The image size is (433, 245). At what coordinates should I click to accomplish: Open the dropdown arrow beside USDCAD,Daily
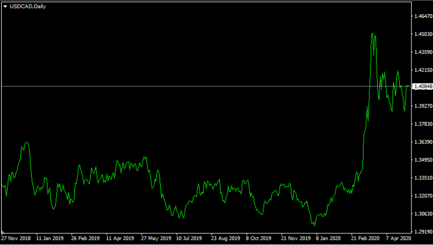coord(5,6)
